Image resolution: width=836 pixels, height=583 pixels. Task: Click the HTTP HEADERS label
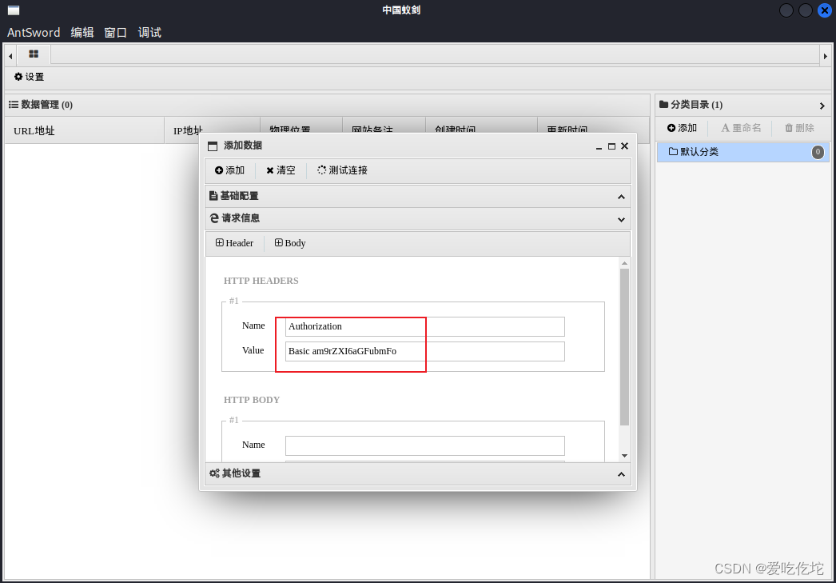point(261,281)
